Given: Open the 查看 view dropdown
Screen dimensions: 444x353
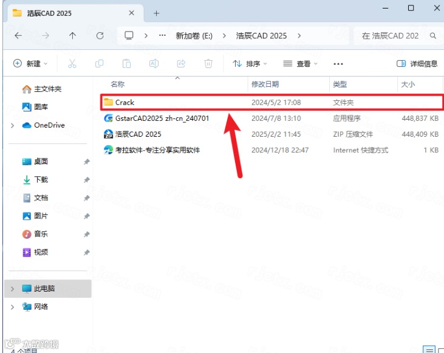Looking at the screenshot, I should click(301, 63).
